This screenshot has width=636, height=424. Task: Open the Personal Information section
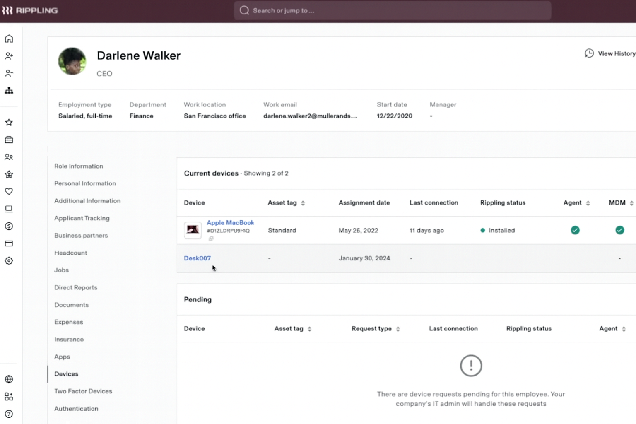click(85, 183)
